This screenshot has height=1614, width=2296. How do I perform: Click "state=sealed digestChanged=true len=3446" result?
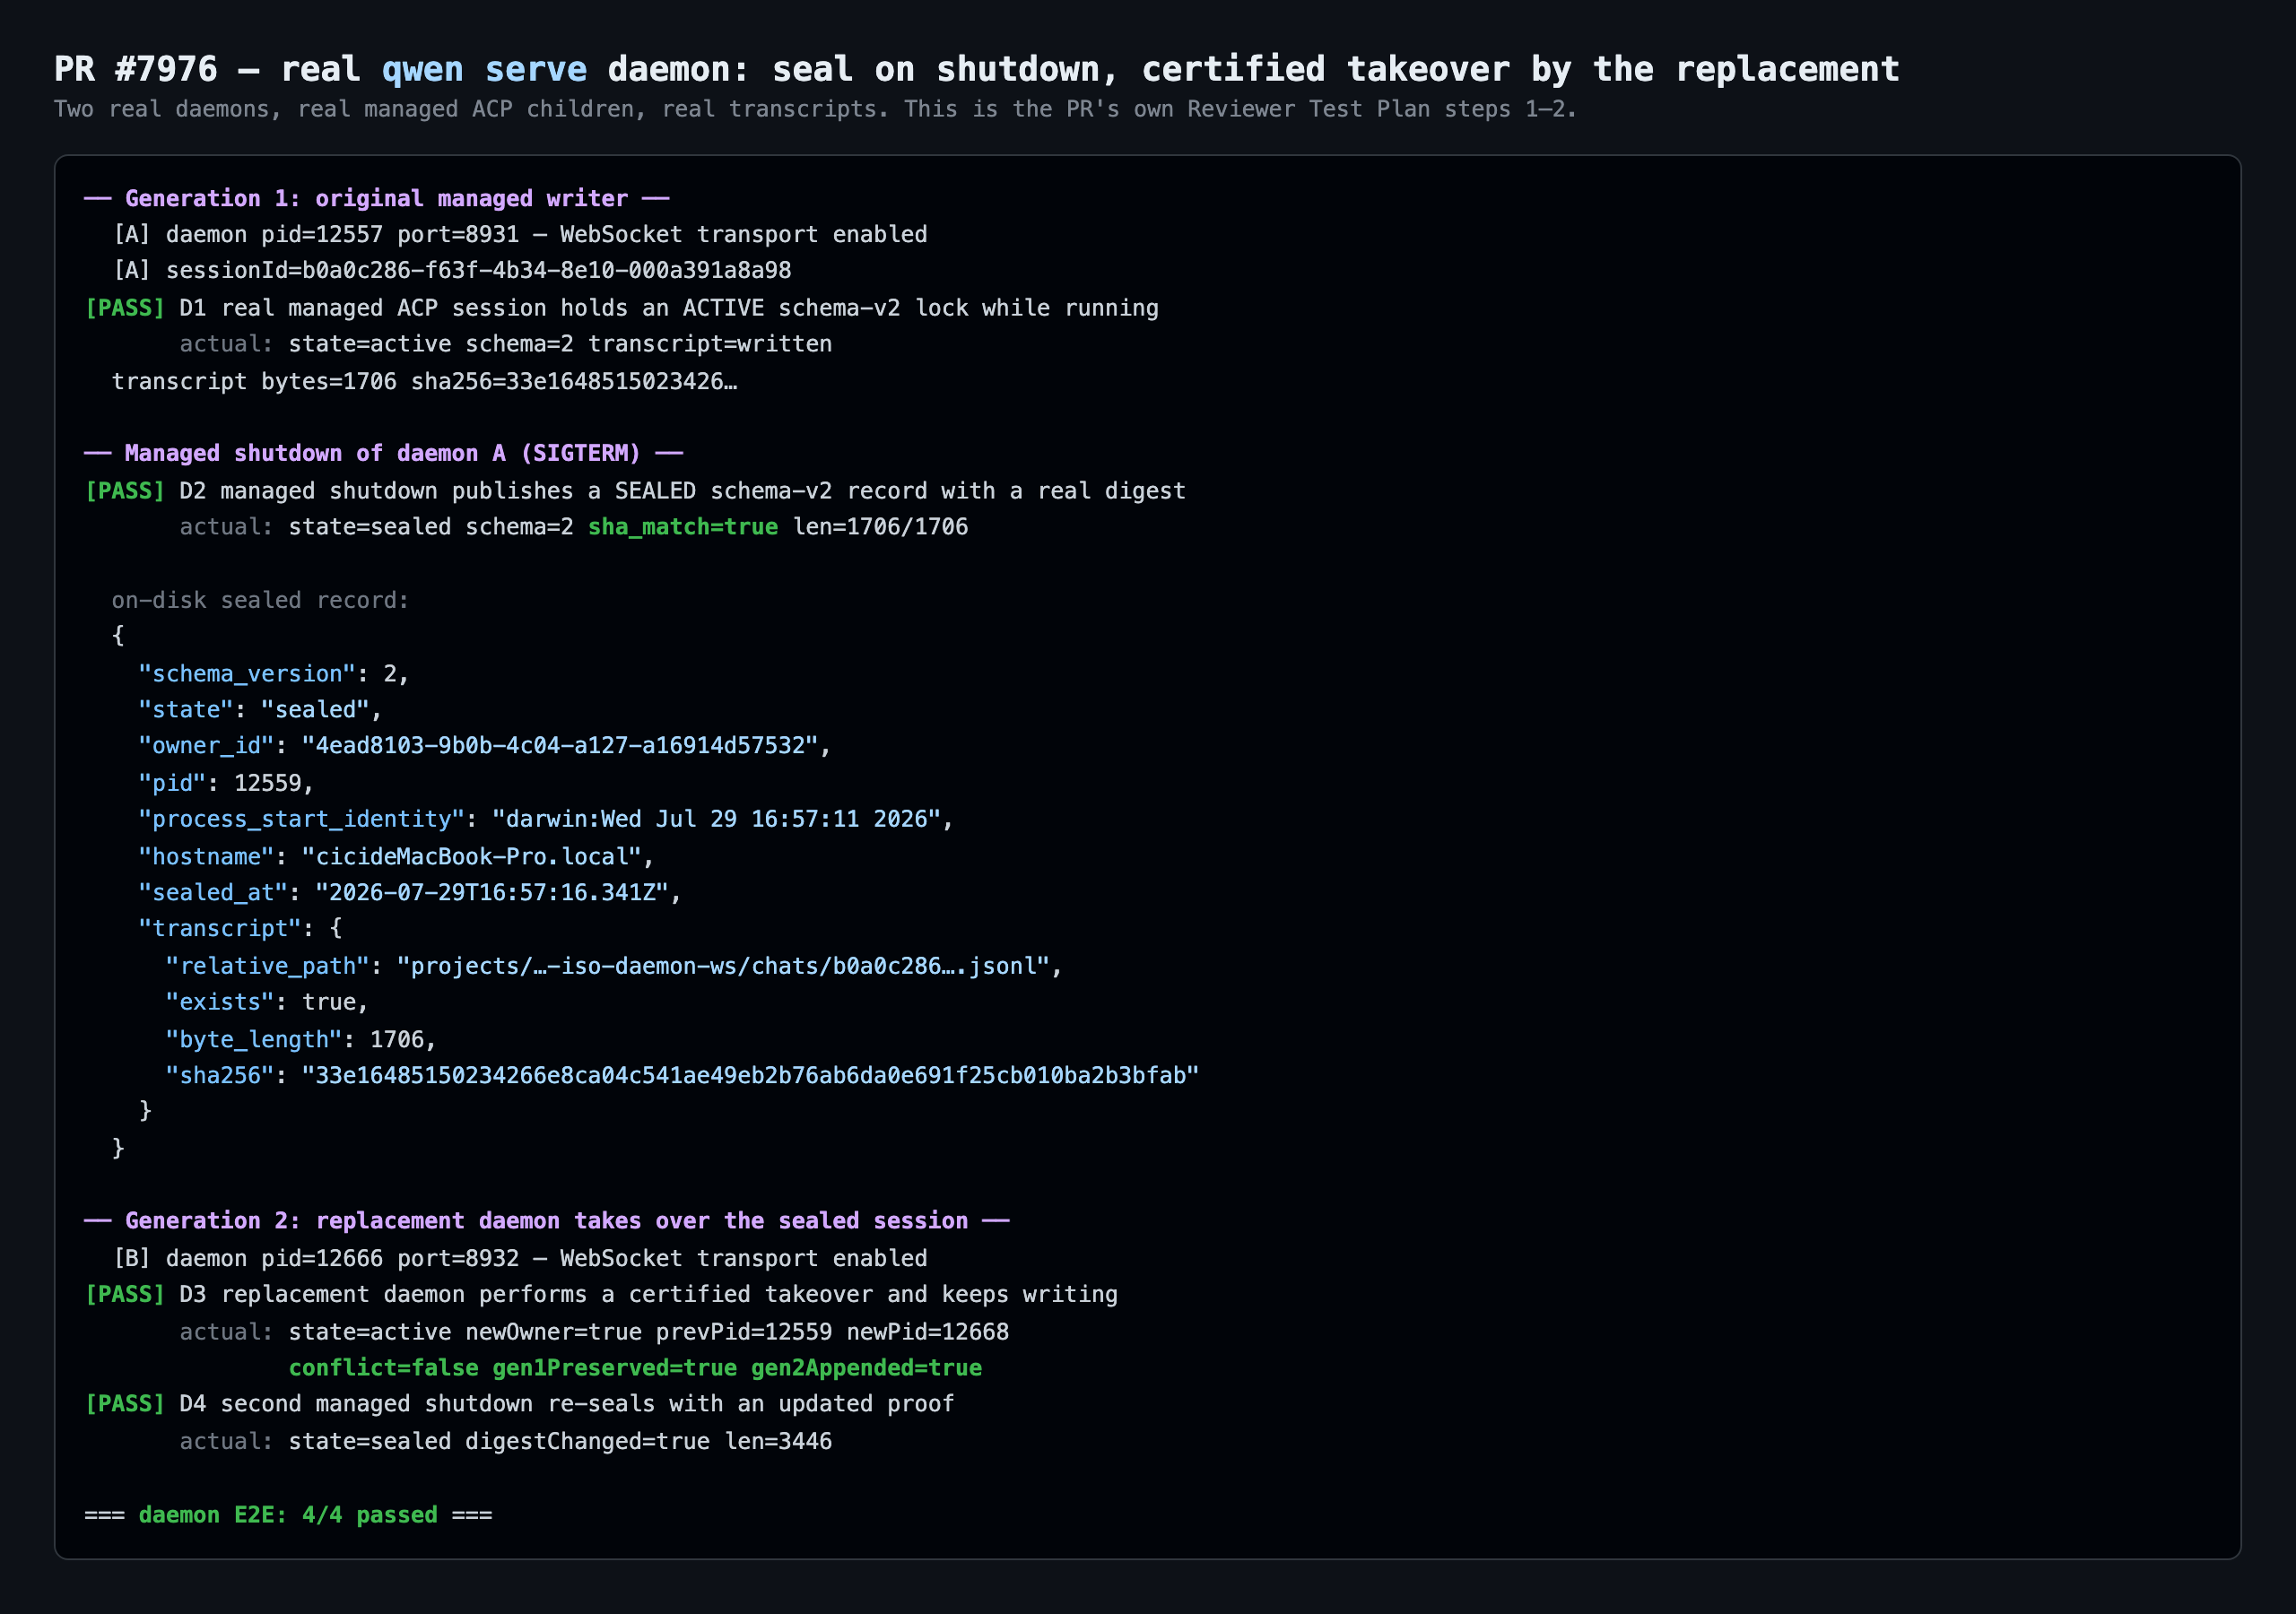560,1441
